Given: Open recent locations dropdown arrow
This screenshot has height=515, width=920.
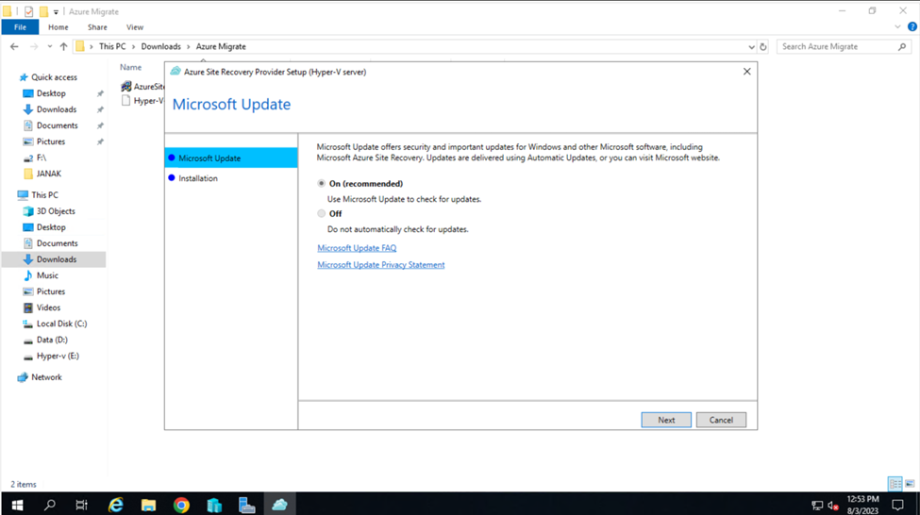Looking at the screenshot, I should (x=50, y=46).
